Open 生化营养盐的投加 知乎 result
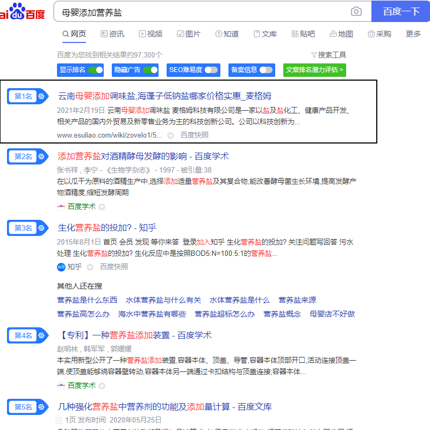Image resolution: width=430 pixels, height=430 pixels. point(107,227)
